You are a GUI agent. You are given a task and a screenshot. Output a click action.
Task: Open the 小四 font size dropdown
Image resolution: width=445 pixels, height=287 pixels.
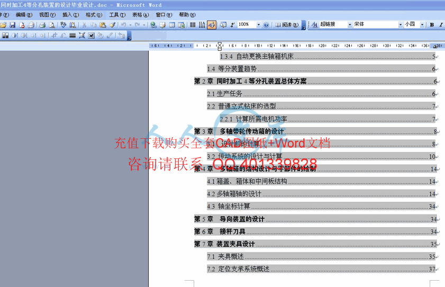(x=422, y=25)
